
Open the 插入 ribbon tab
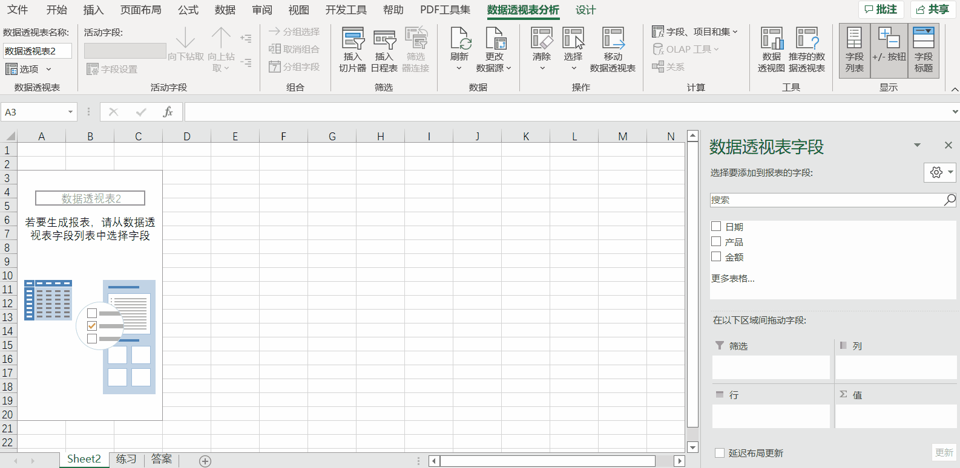pyautogui.click(x=93, y=10)
